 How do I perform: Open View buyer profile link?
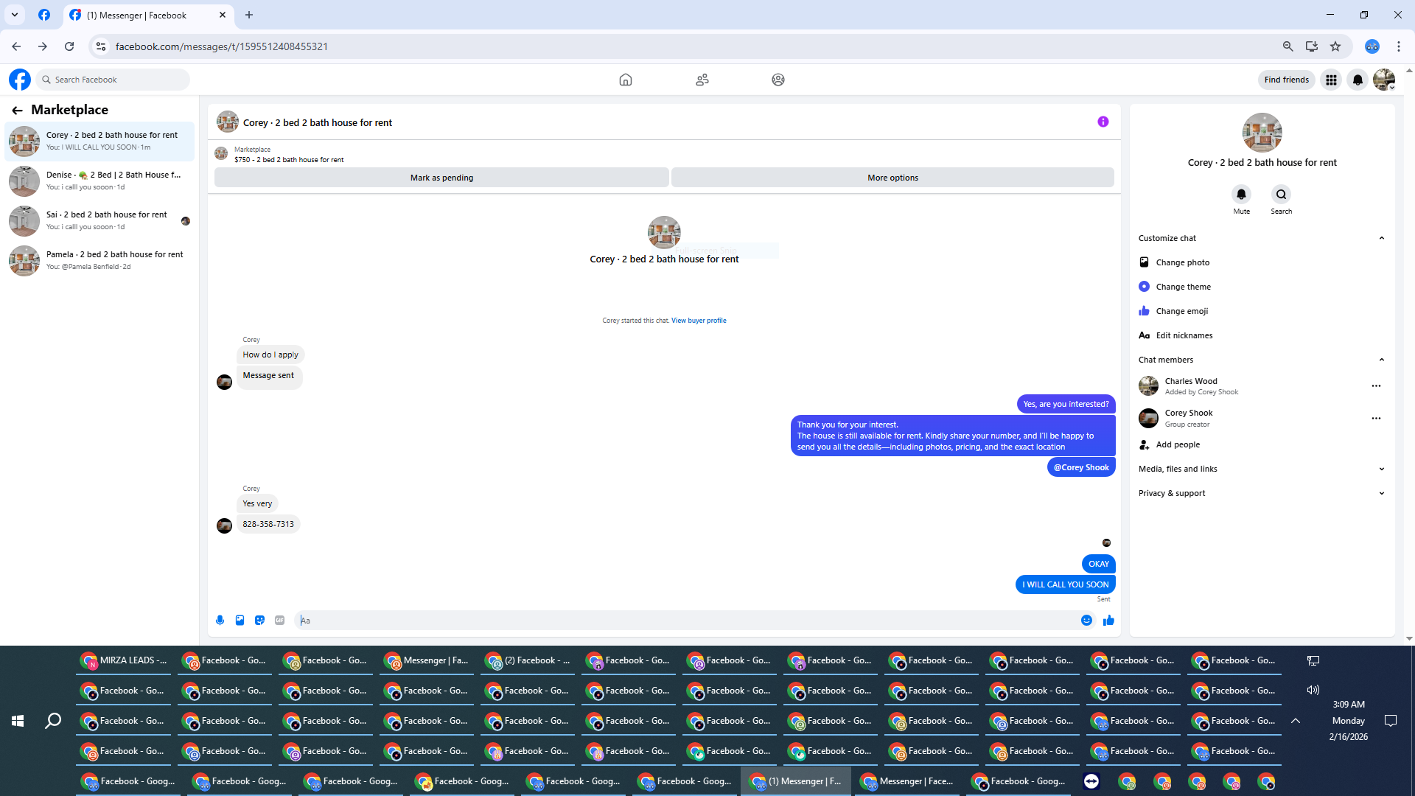698,321
